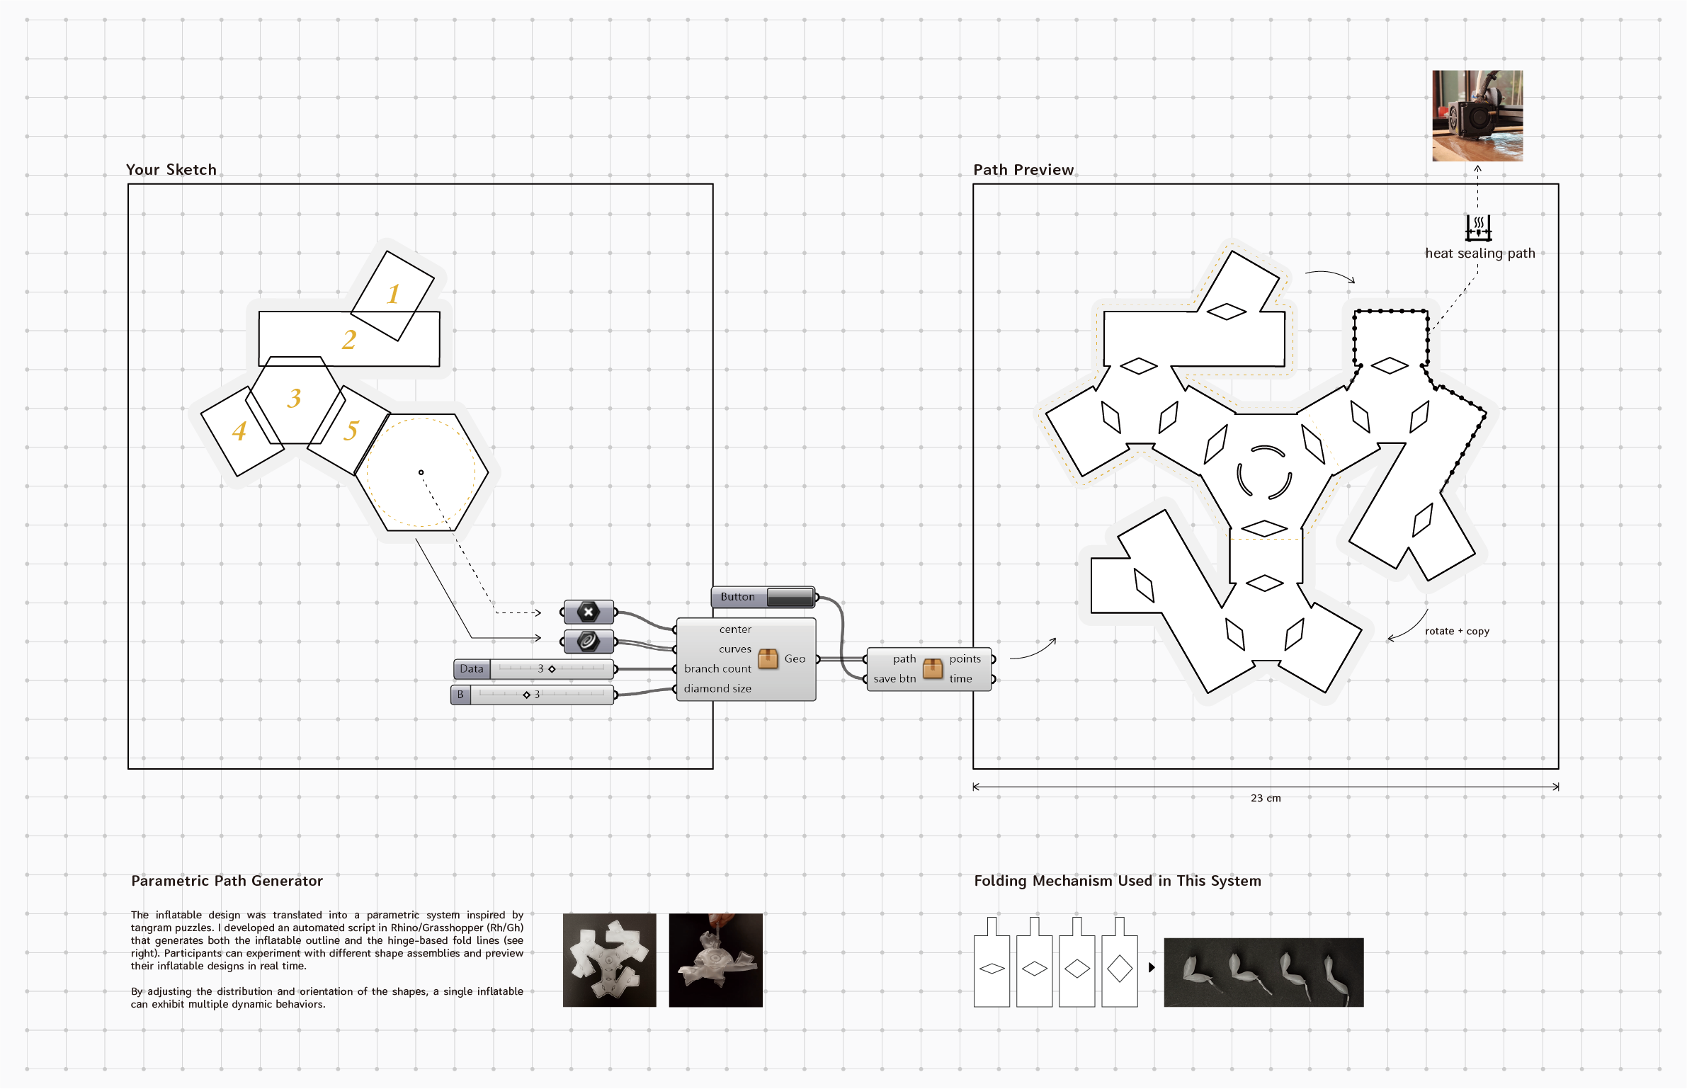Click the Parametric Path Generator heading
1687x1089 pixels.
click(227, 881)
